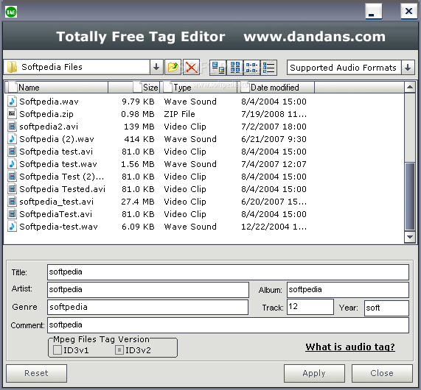This screenshot has height=390, width=421.
Task: Click the Close button
Action: 382,373
